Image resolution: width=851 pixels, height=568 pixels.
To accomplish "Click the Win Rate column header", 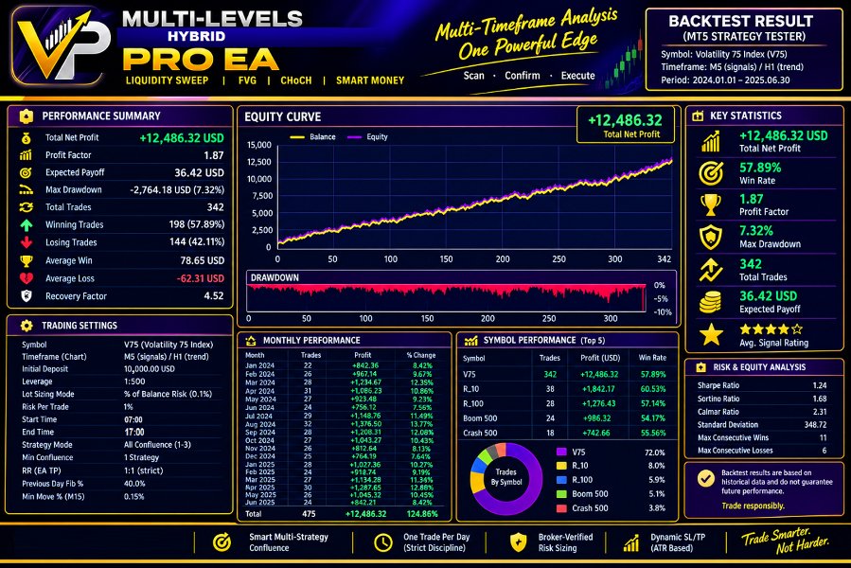I will click(652, 358).
